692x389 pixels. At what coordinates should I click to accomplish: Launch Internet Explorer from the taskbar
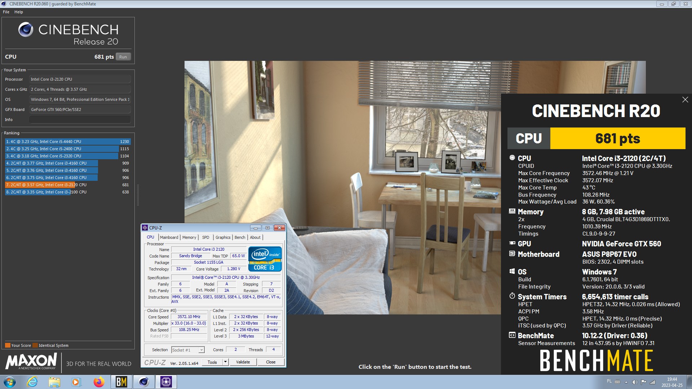click(32, 382)
